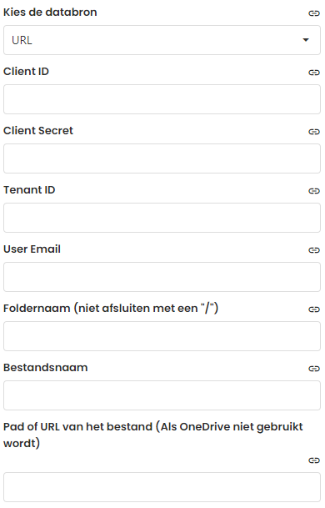Click link icon beside Foldernaam label

point(314,309)
